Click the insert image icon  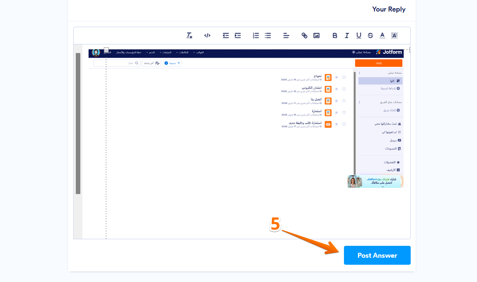[316, 36]
